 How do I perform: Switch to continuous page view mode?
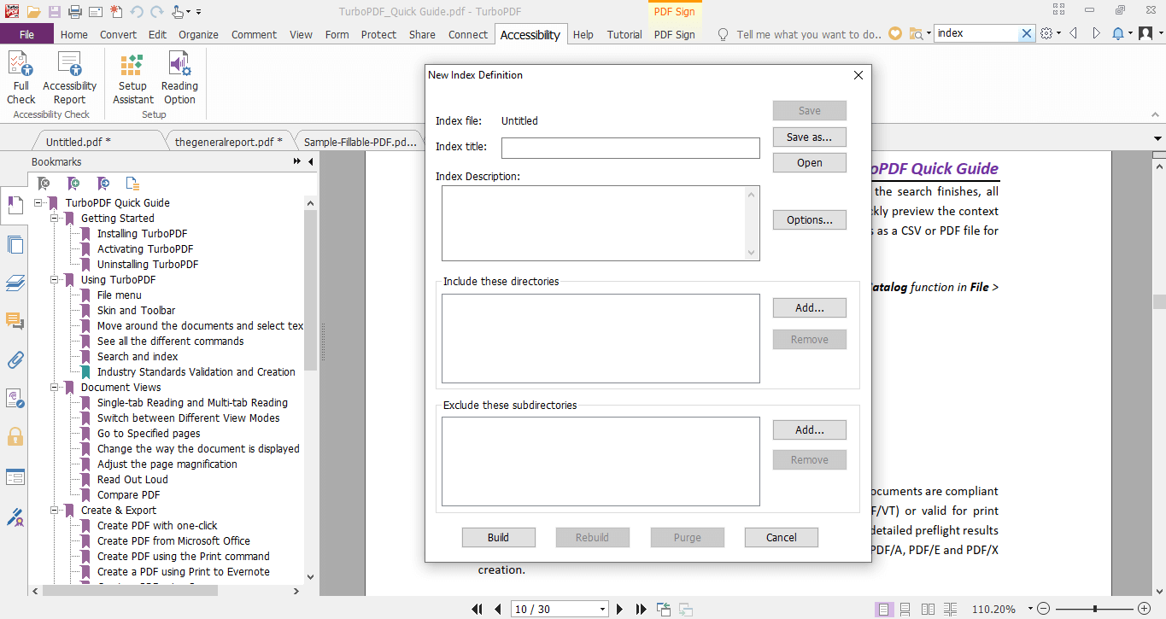coord(905,609)
